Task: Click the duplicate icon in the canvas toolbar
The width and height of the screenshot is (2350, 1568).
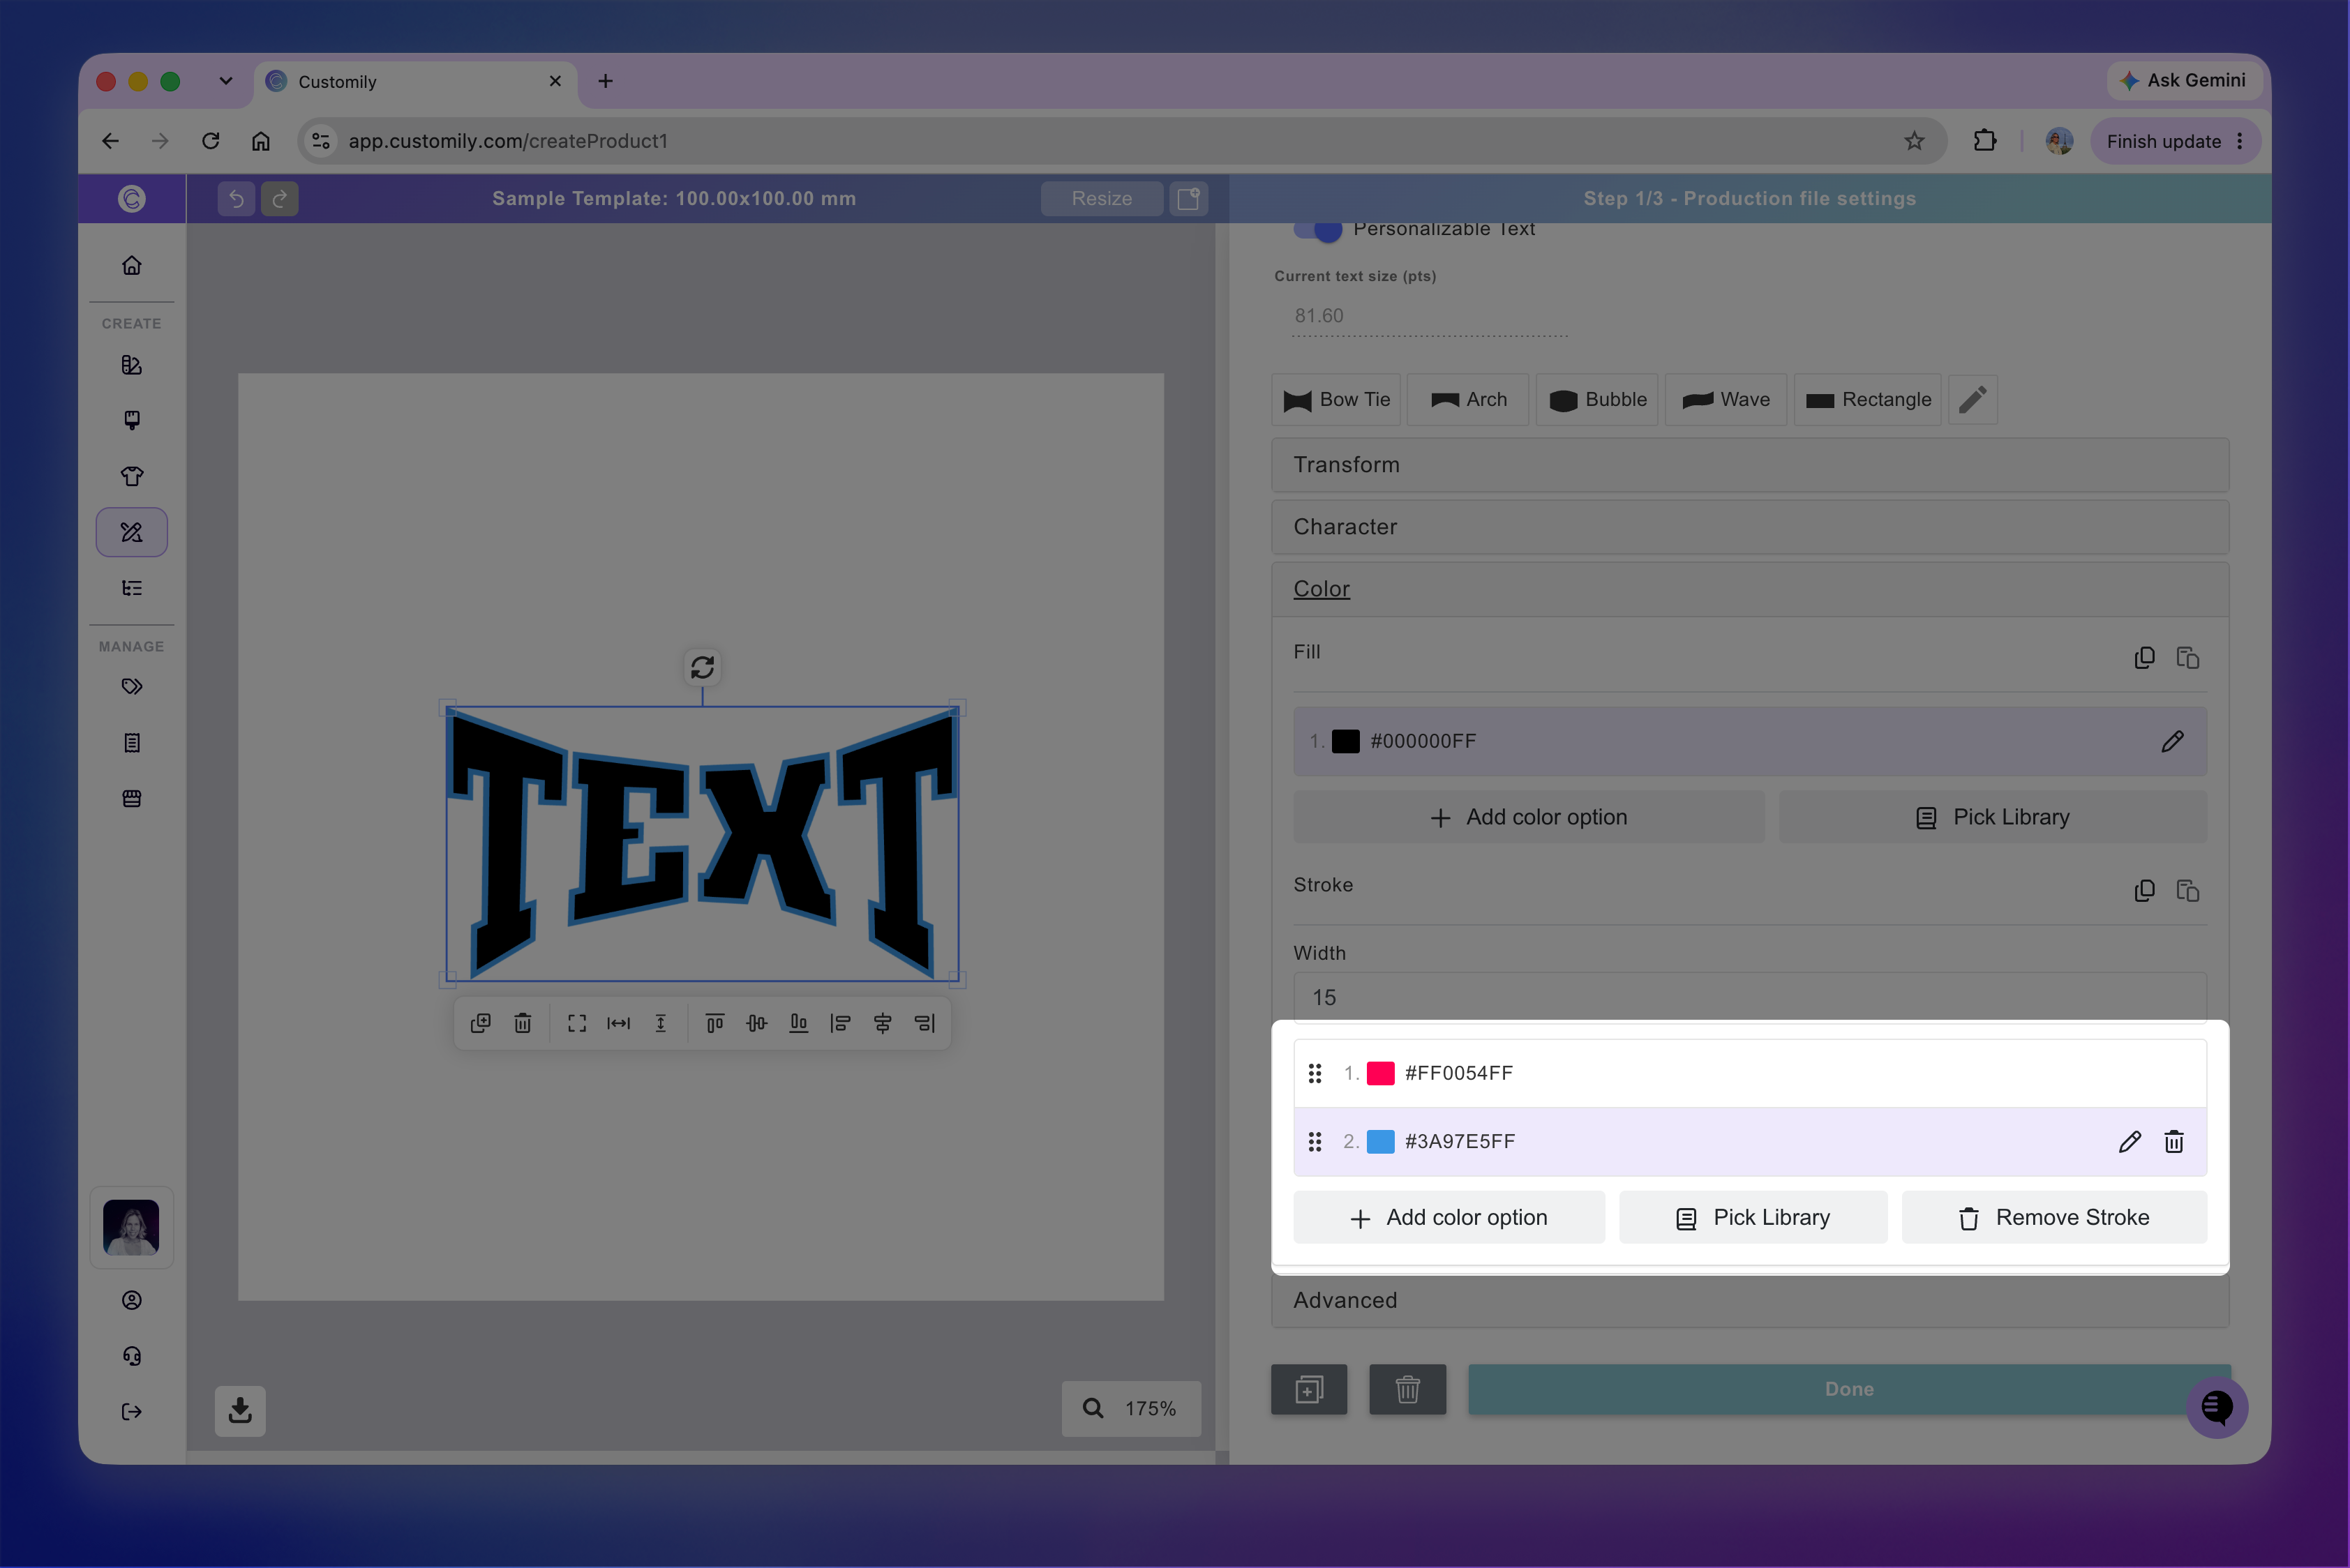Action: coord(480,1023)
